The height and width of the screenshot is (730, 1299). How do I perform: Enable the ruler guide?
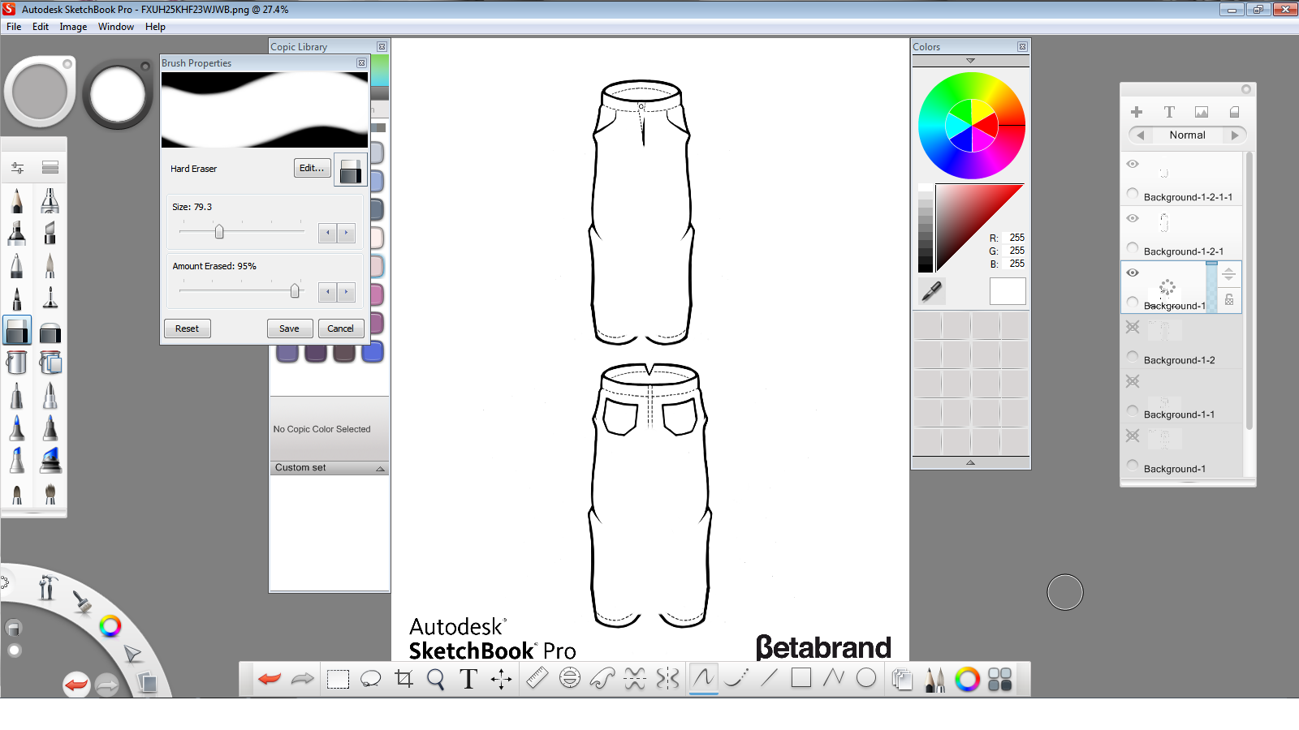[x=537, y=678]
